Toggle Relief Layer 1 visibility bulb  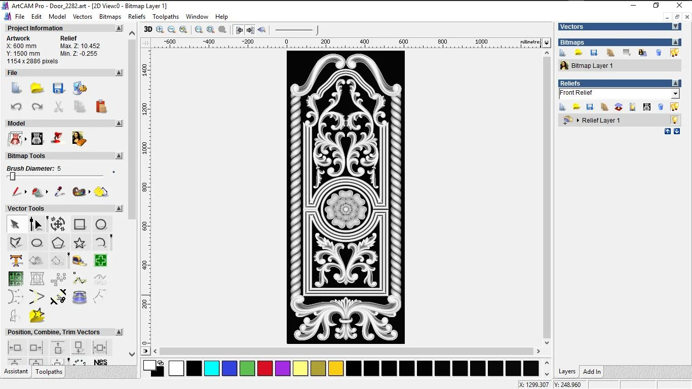(674, 121)
